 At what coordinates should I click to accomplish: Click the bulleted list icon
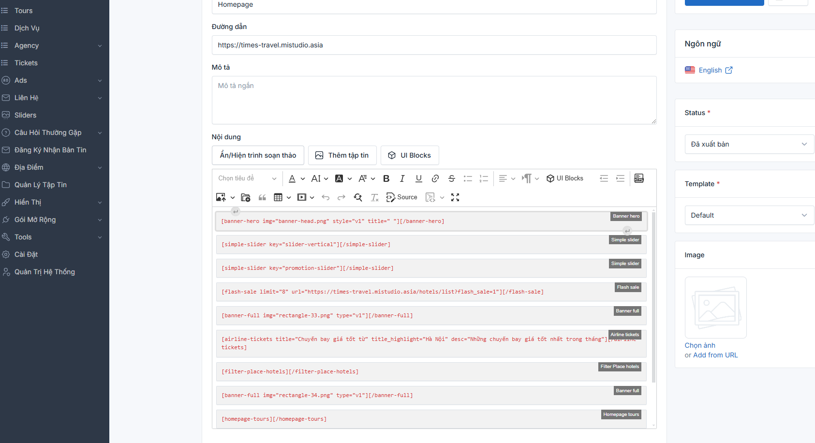coord(467,178)
